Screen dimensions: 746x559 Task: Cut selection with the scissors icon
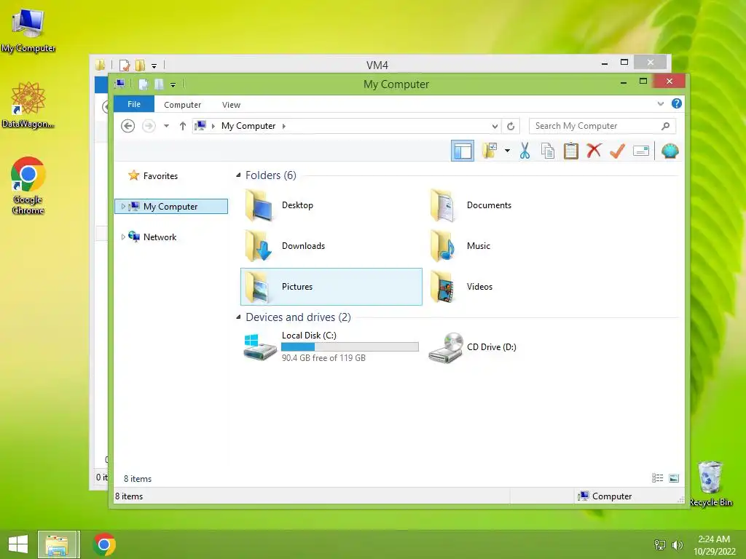[525, 151]
